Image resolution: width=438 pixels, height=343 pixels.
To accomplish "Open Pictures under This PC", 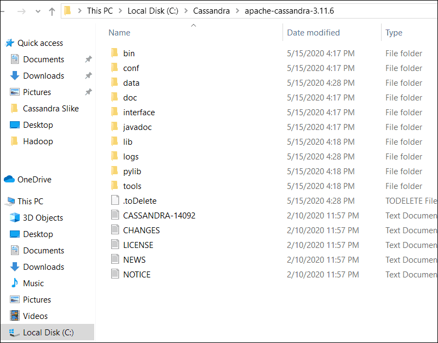I will tap(37, 299).
